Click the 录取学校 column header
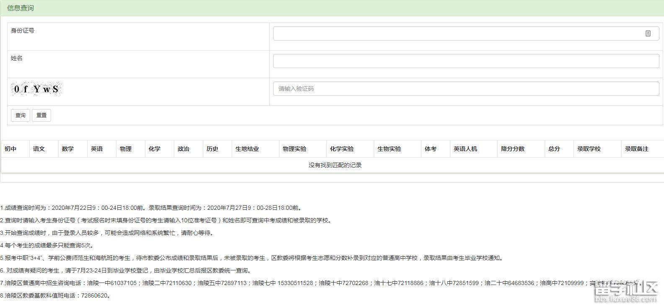The image size is (664, 308). [589, 149]
